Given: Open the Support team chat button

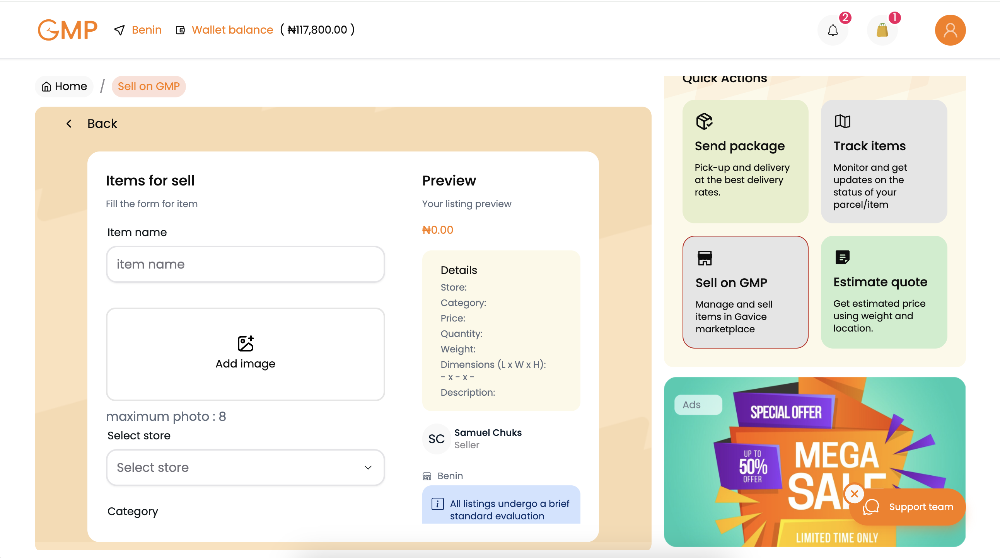Looking at the screenshot, I should click(908, 507).
